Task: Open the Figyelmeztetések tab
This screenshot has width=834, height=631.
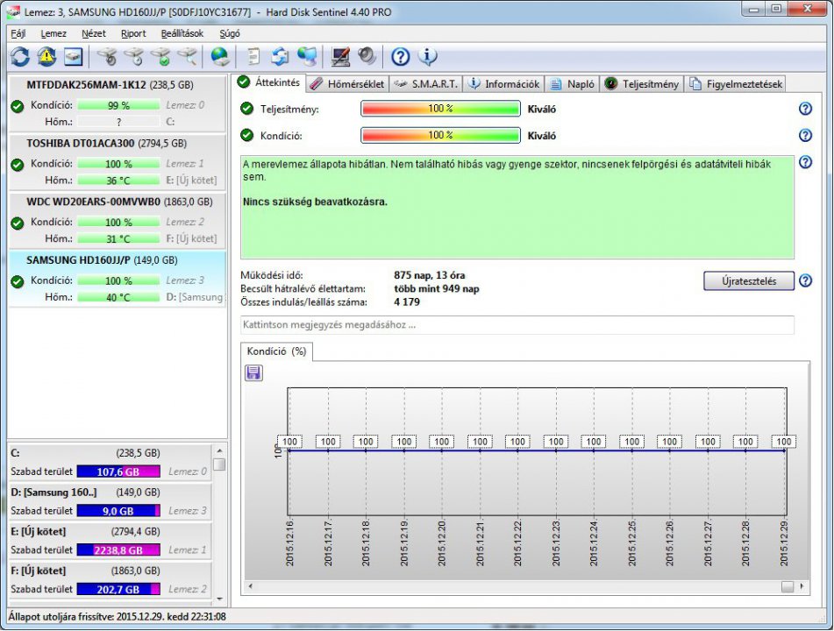Action: point(735,84)
